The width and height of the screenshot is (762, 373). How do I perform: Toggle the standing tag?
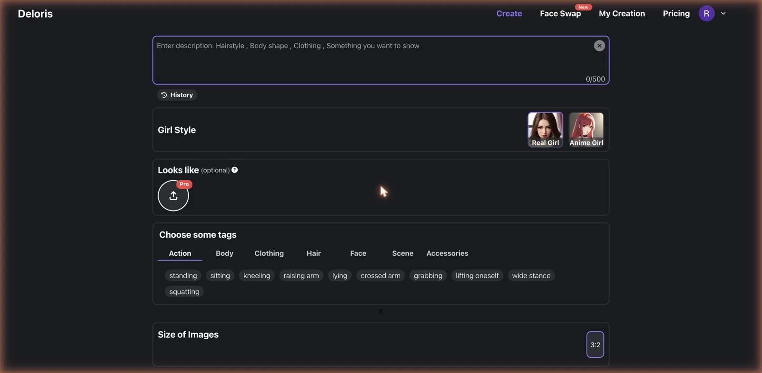click(x=183, y=276)
